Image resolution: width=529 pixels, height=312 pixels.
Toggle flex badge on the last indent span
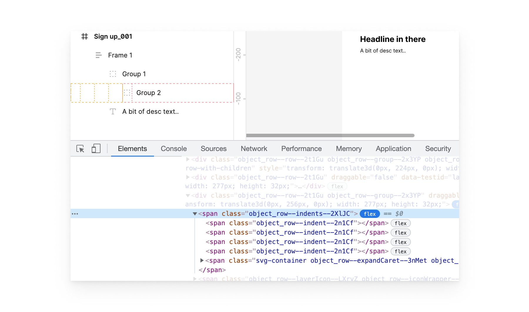coord(400,251)
